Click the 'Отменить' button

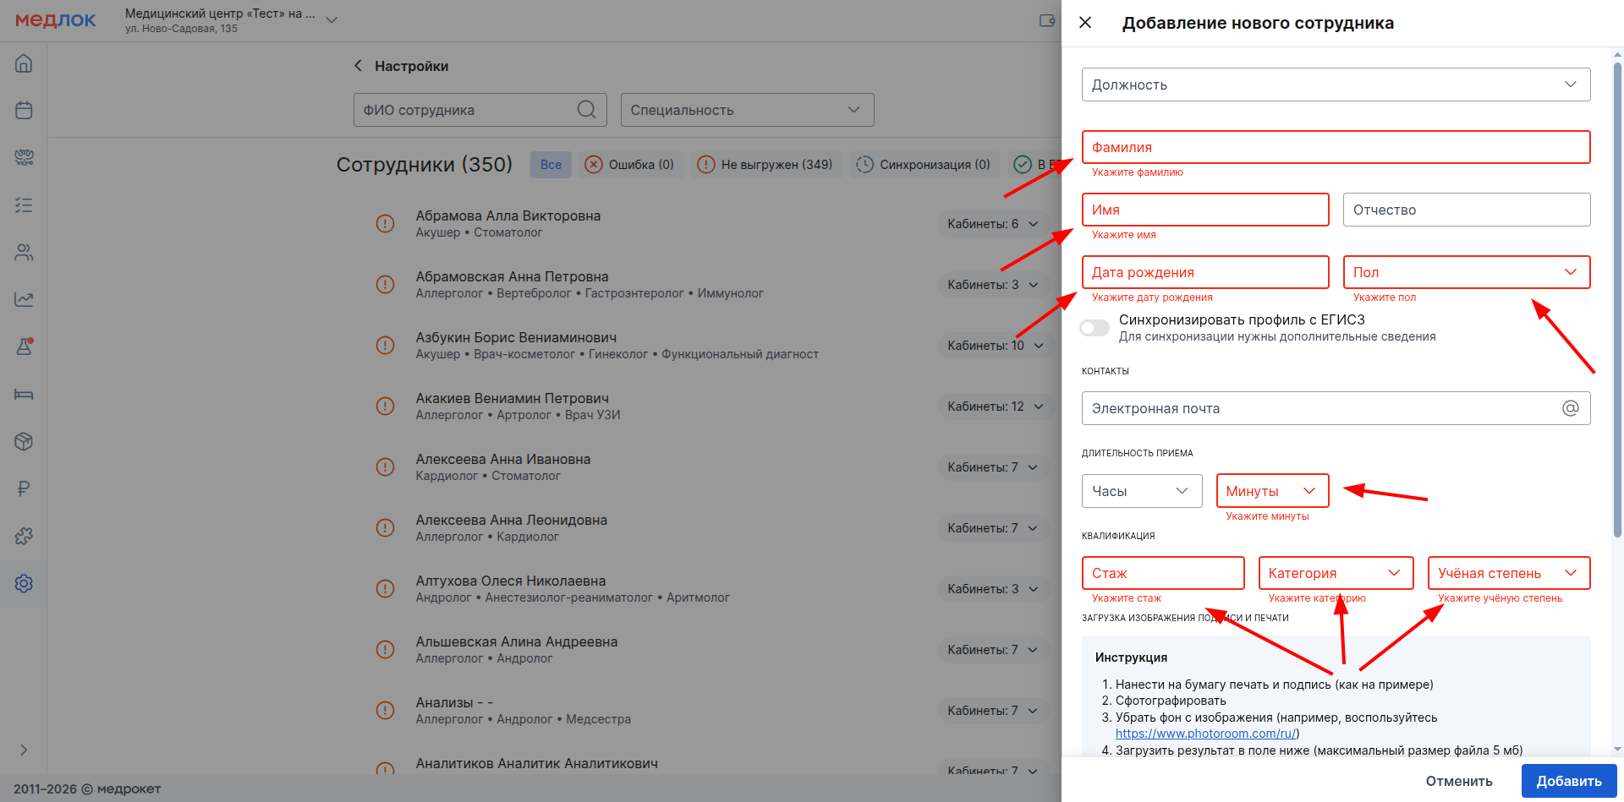point(1458,781)
